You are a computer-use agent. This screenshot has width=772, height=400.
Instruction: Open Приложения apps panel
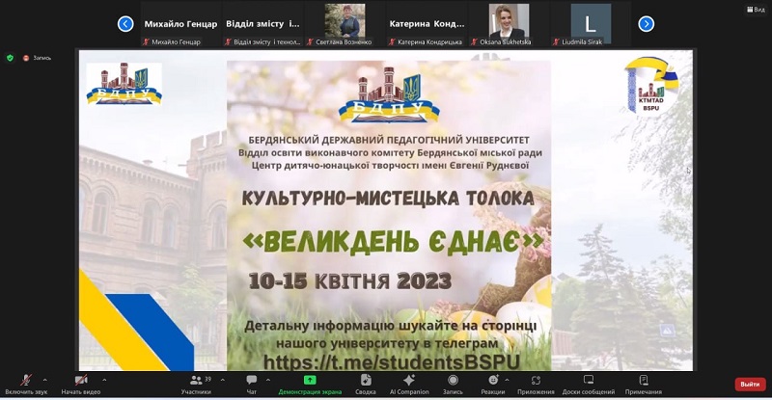coord(536,385)
